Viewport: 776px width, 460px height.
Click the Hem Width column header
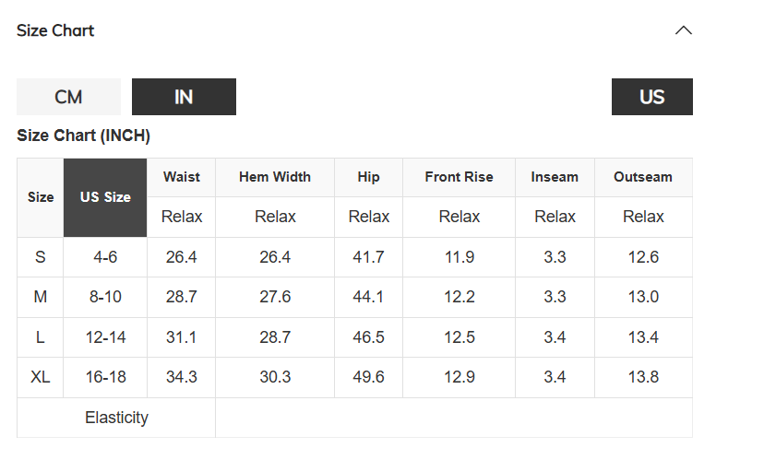pyautogui.click(x=275, y=177)
